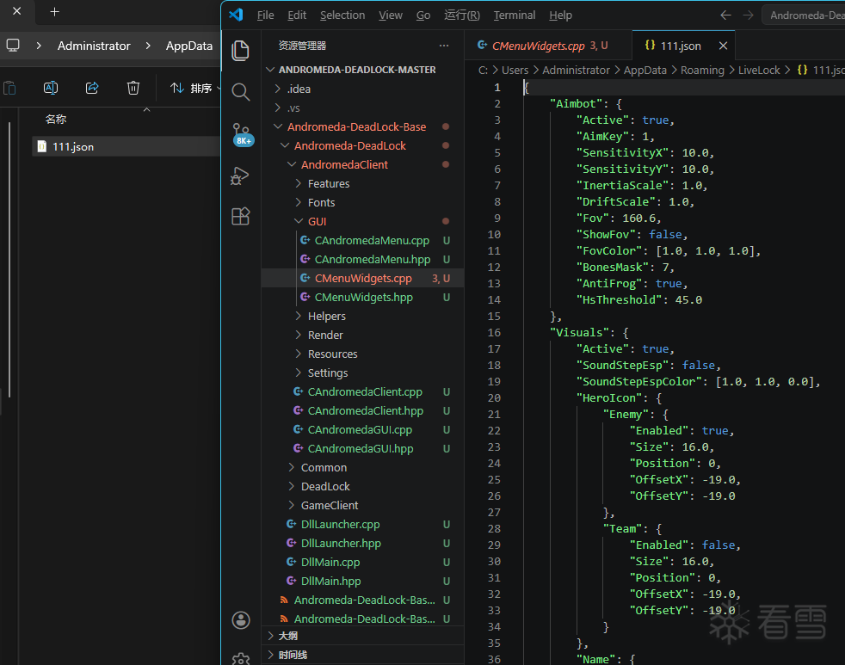Expand the Settings folder
Screen dimensions: 845x665
click(x=362, y=373)
